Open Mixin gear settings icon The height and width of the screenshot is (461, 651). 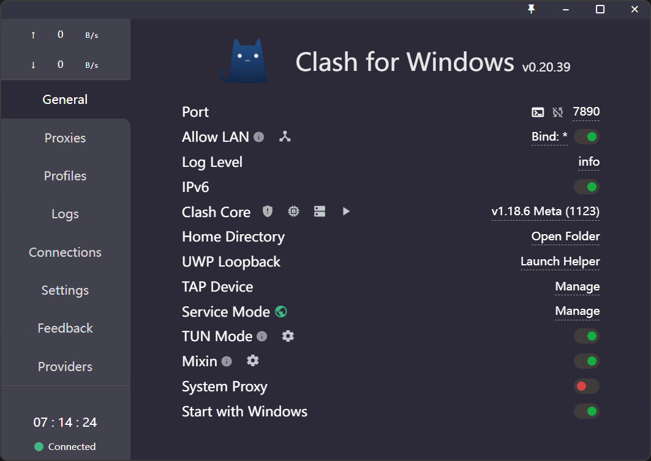point(252,361)
